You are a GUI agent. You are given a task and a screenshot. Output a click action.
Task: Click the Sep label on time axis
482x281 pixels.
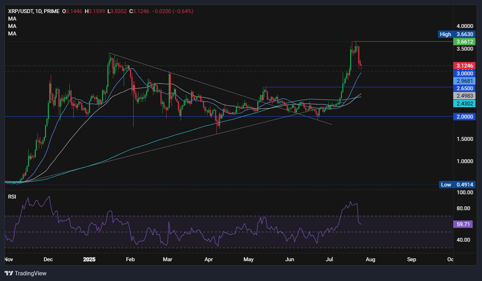click(x=412, y=259)
